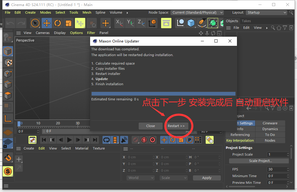297x192 pixels.
Task: Click the Restart >> button
Action: tap(176, 126)
